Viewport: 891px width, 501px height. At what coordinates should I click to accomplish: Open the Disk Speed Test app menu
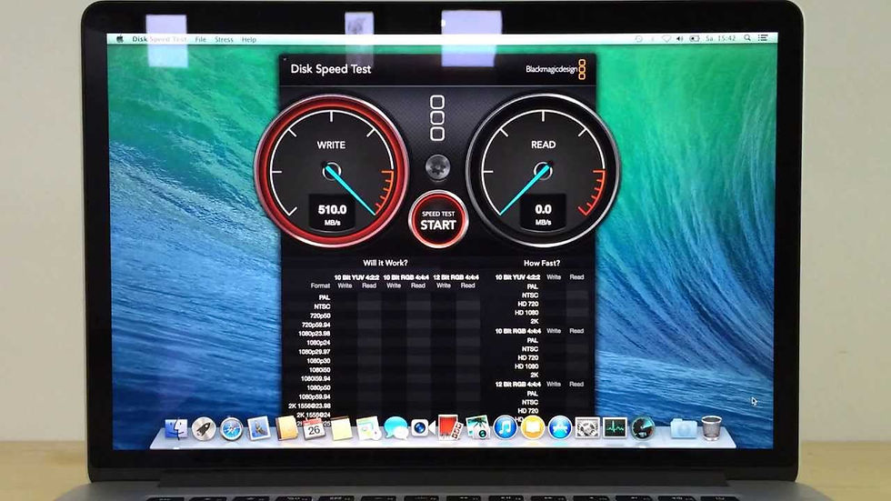pos(159,39)
